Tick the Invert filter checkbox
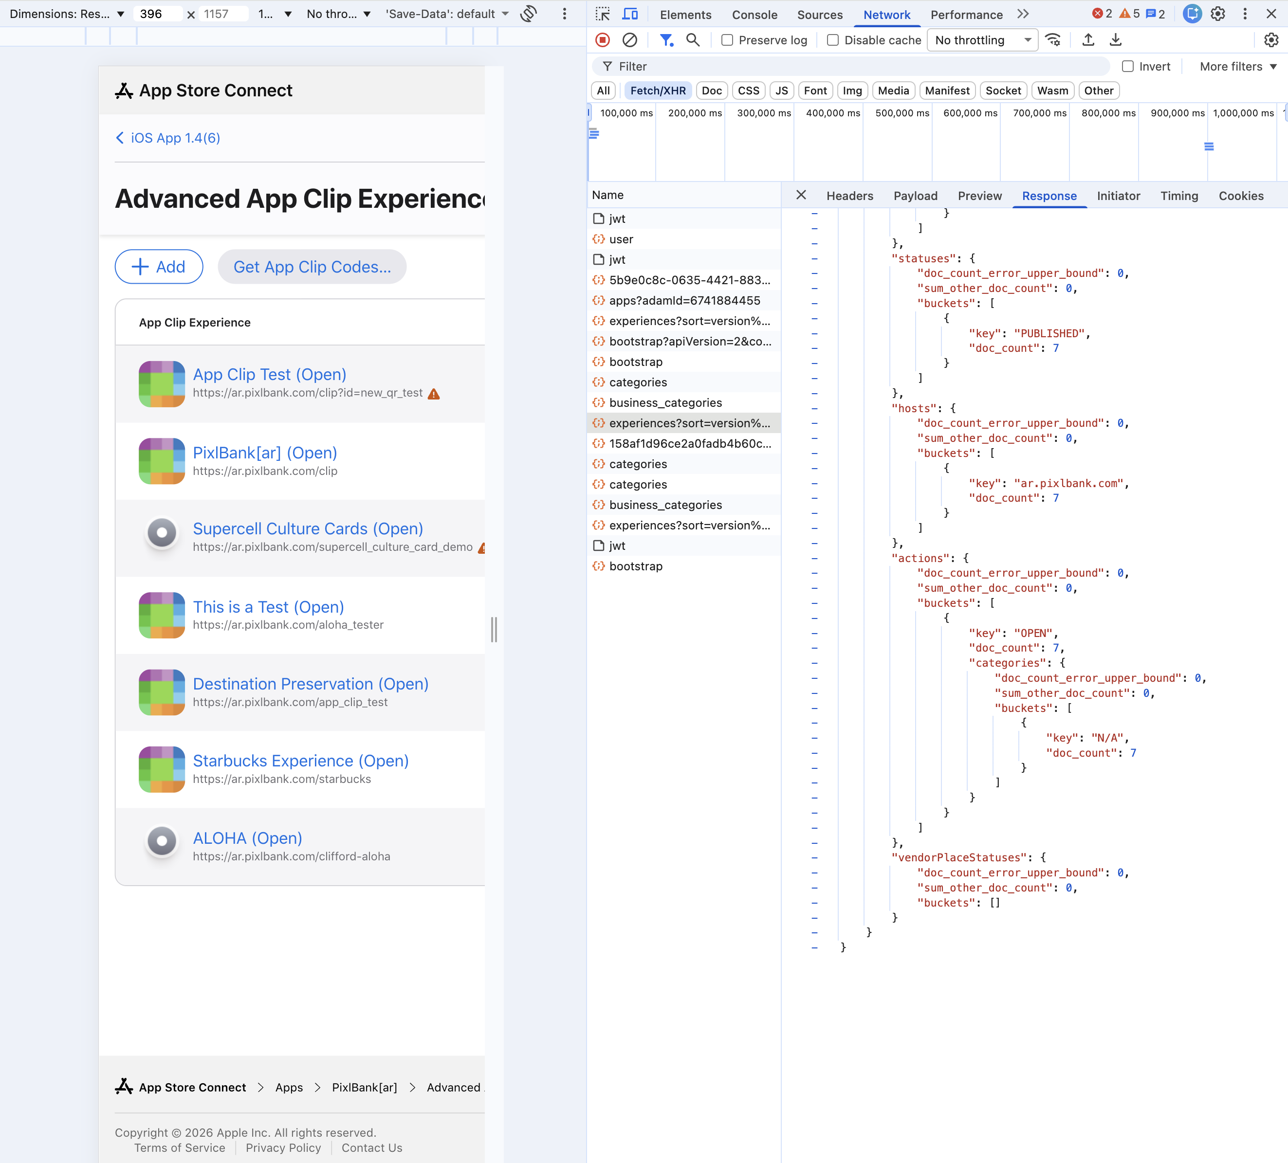 point(1128,66)
